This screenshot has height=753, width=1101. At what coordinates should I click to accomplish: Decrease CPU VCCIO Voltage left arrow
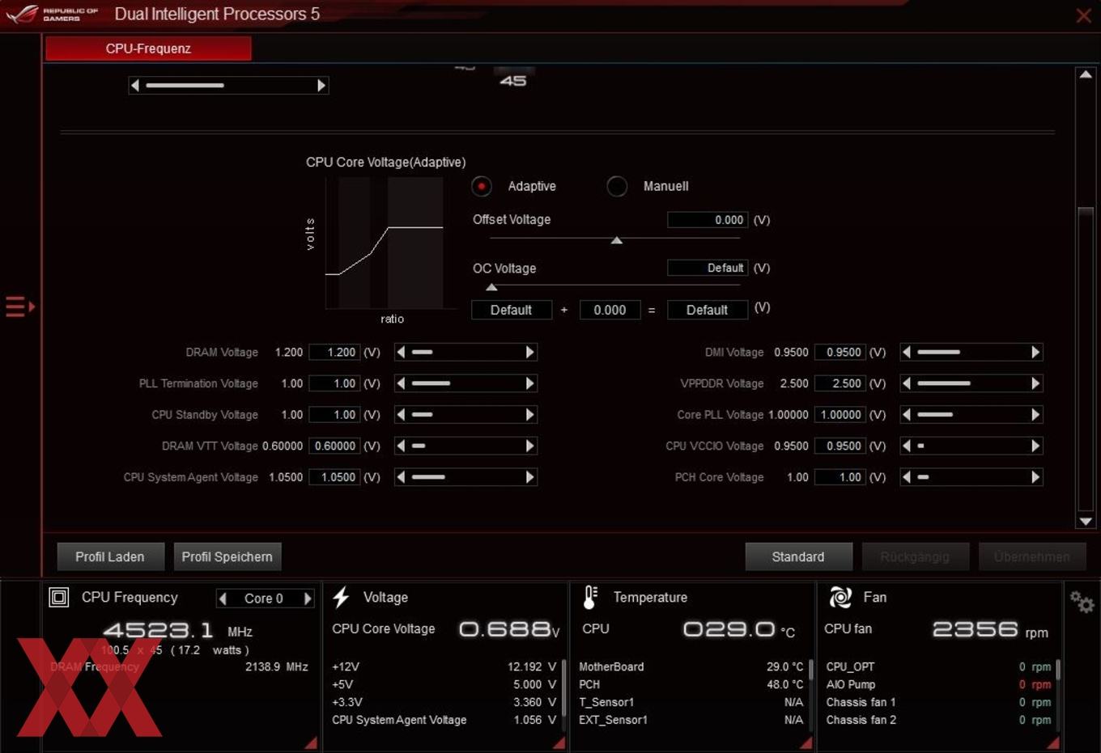(907, 446)
